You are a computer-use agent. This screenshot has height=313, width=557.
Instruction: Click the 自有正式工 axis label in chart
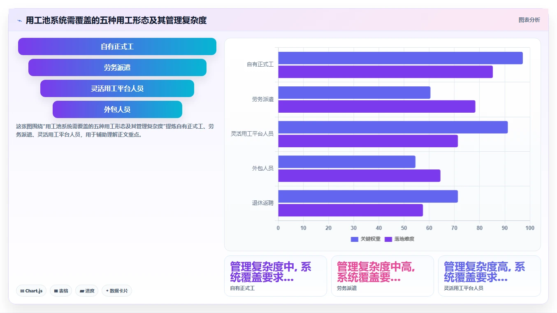[x=260, y=65]
